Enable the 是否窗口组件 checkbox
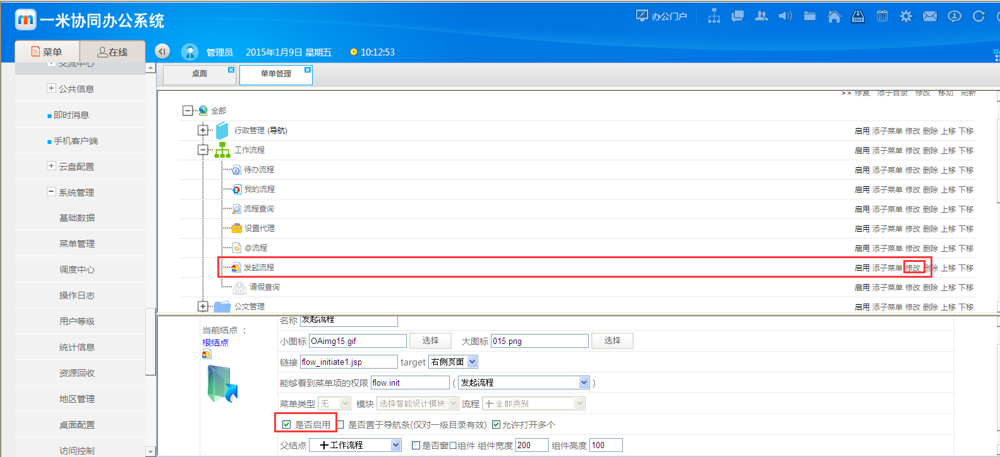Viewport: 1000px width, 457px height. pos(416,445)
